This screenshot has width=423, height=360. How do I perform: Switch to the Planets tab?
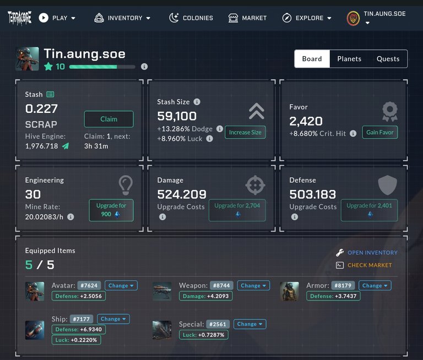pyautogui.click(x=349, y=59)
